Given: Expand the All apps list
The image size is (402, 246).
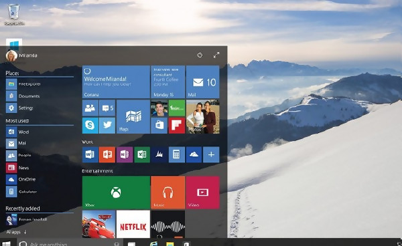Looking at the screenshot, I should point(16,232).
